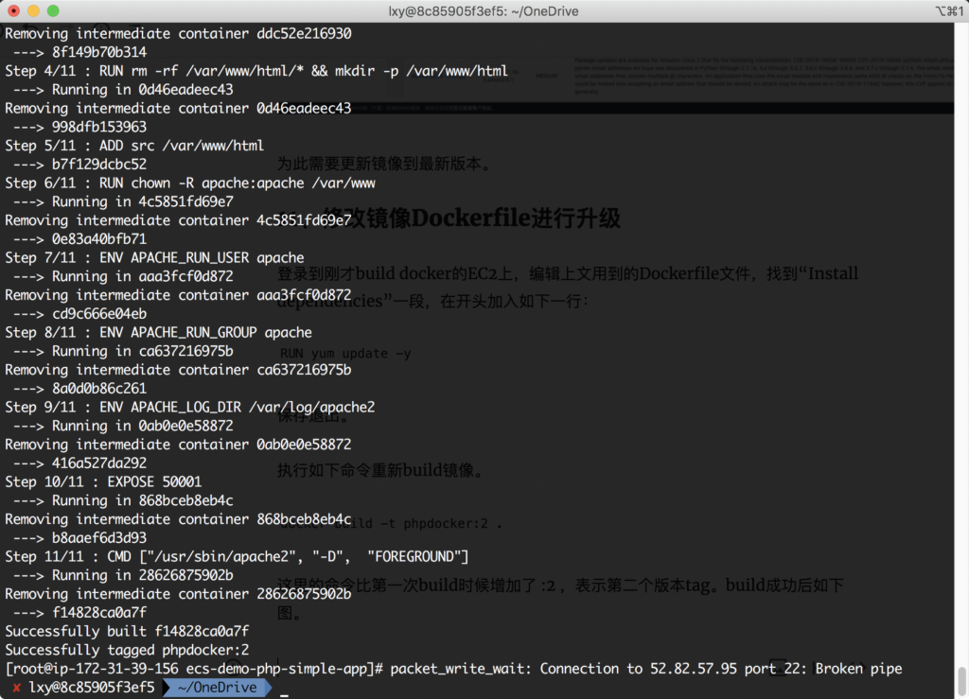Click the root@ip-172-31-39-156 remote prompt text

pos(91,669)
